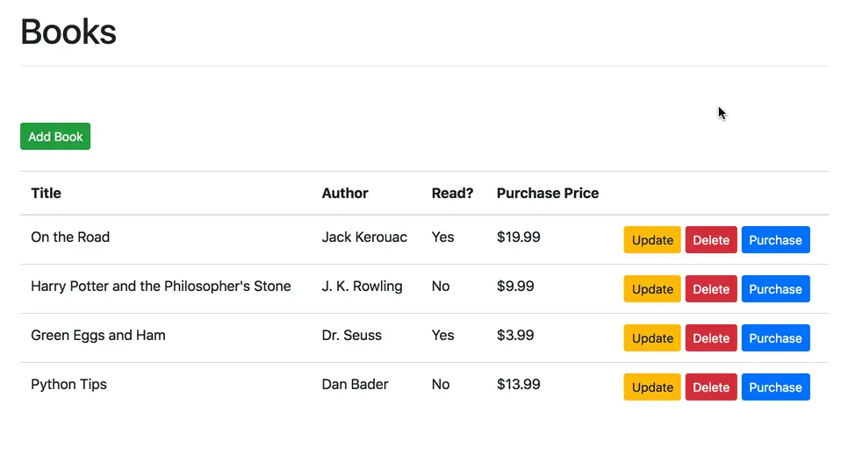The height and width of the screenshot is (468, 848).
Task: Click the green Add Book button
Action: pyautogui.click(x=55, y=137)
